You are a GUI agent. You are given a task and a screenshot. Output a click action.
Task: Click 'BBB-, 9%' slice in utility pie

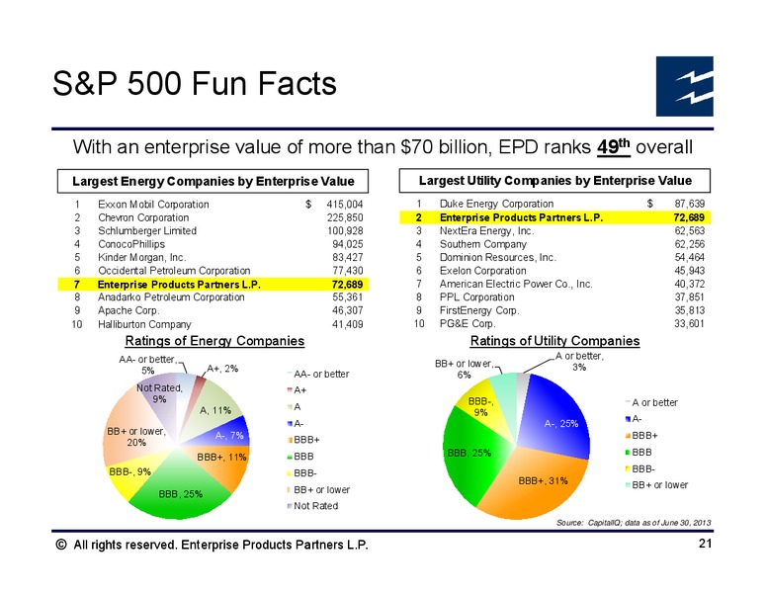tap(479, 407)
